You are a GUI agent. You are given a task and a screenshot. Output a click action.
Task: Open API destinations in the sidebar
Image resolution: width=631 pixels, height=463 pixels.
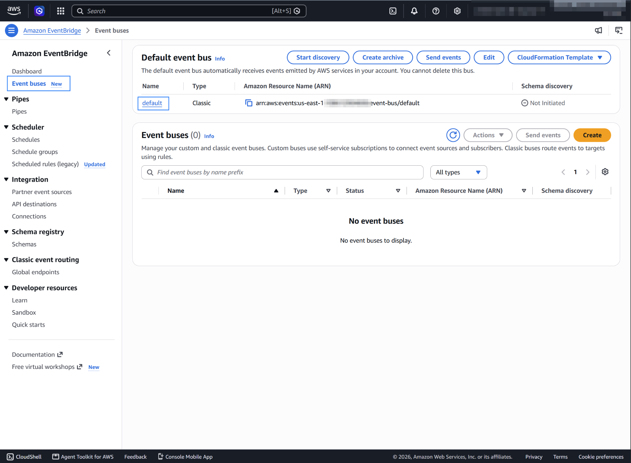(34, 204)
